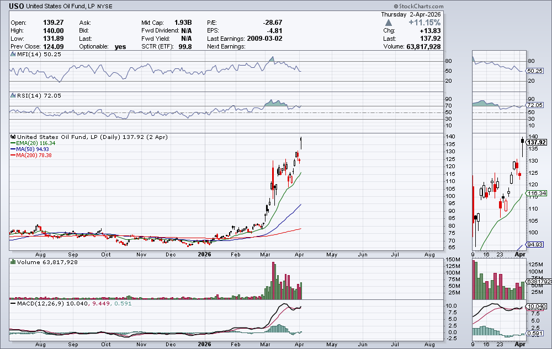The height and width of the screenshot is (349, 552).
Task: Click the header Volume value 63,817,928
Action: pos(423,46)
